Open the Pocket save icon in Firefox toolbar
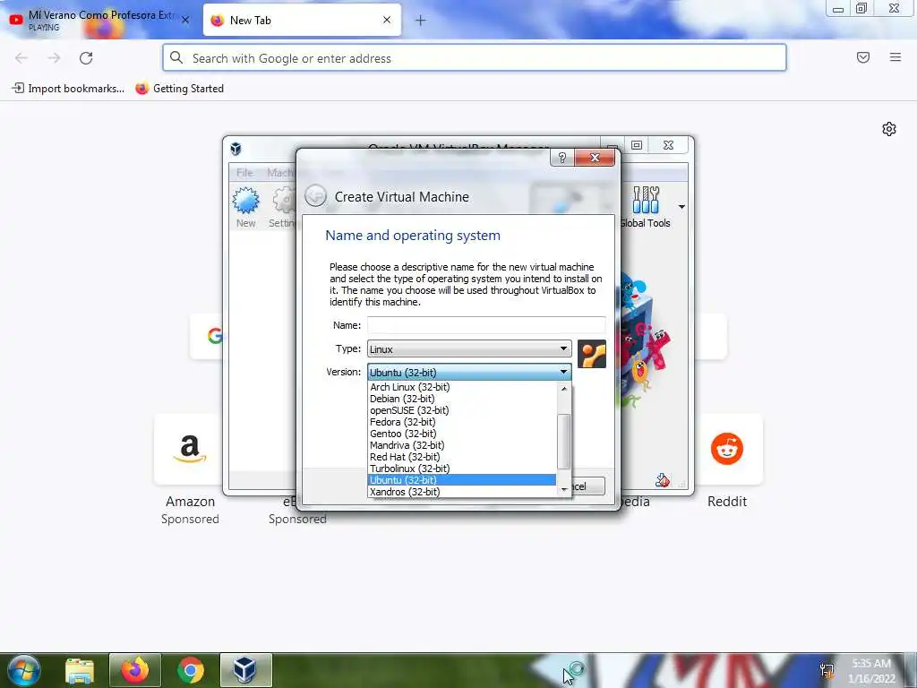Image resolution: width=917 pixels, height=688 pixels. point(863,57)
